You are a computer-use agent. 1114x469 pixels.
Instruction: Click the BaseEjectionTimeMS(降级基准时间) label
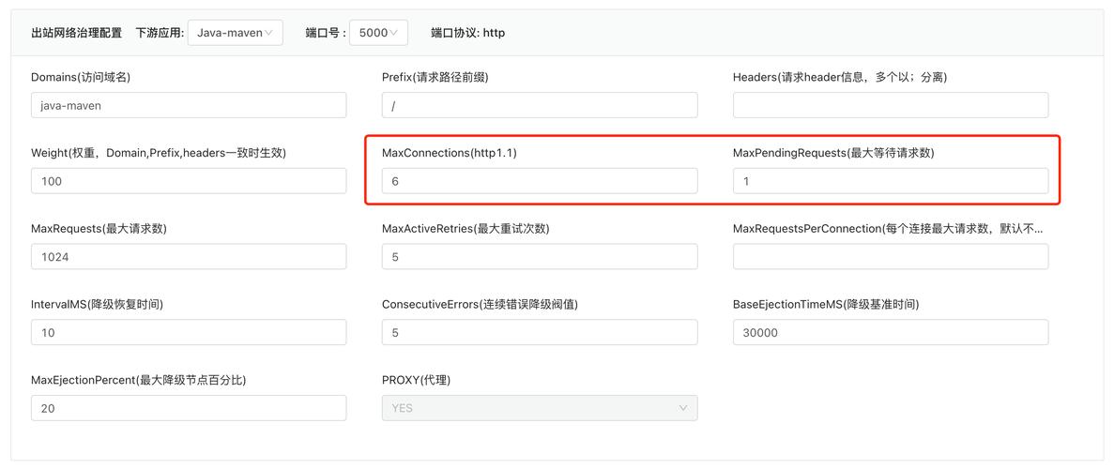pyautogui.click(x=826, y=305)
